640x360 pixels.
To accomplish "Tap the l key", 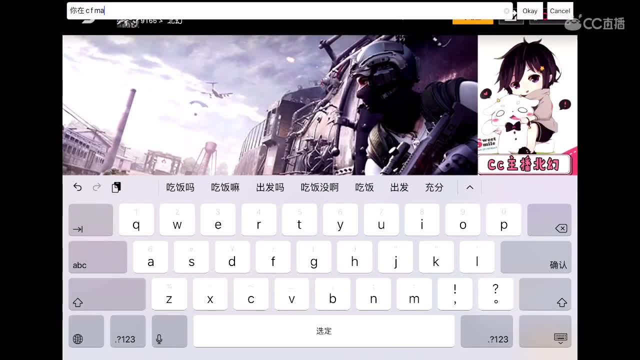I will (x=477, y=257).
